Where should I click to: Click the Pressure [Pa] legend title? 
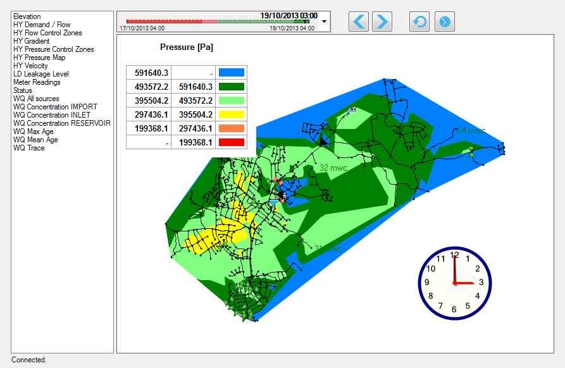187,47
